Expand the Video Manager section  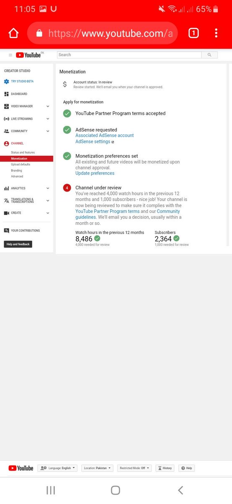pos(48,107)
